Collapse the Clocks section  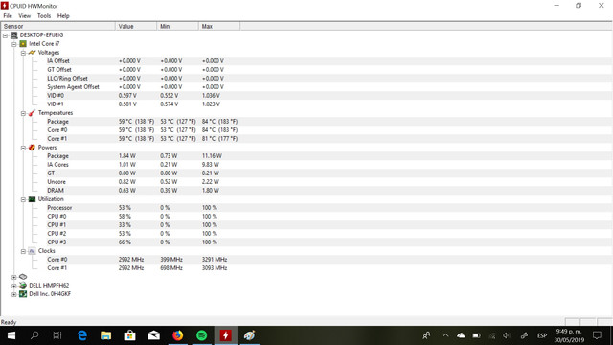(23, 251)
